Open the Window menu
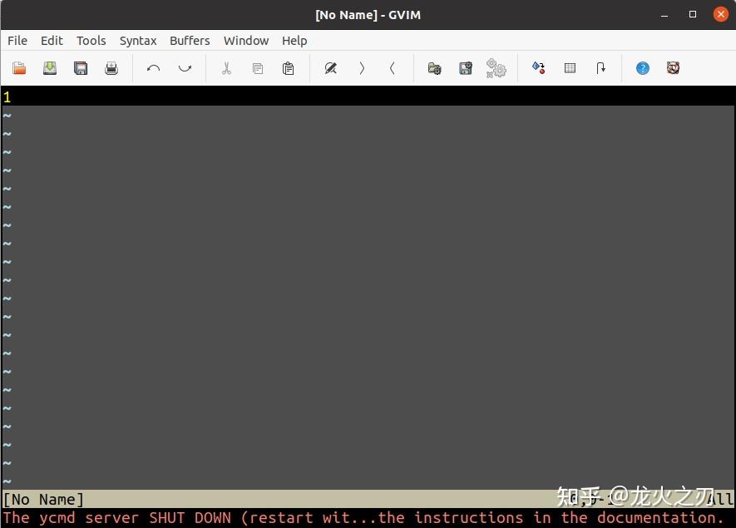 (x=246, y=41)
